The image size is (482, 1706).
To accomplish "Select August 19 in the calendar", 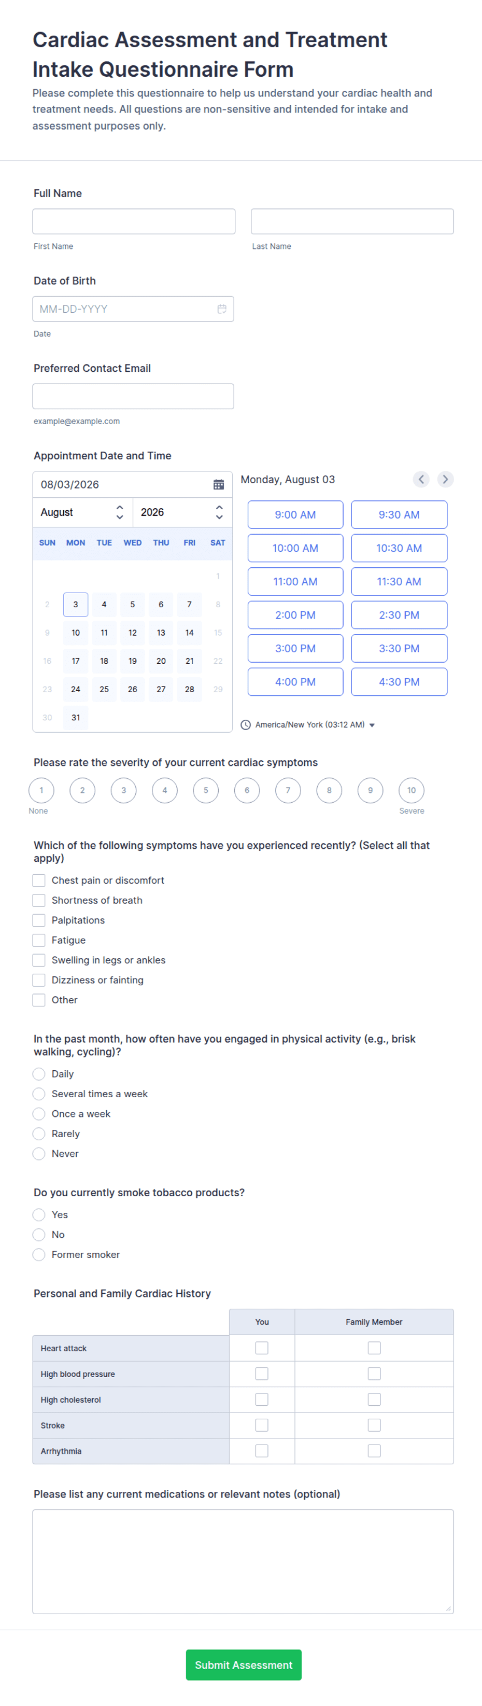I will 132,661.
